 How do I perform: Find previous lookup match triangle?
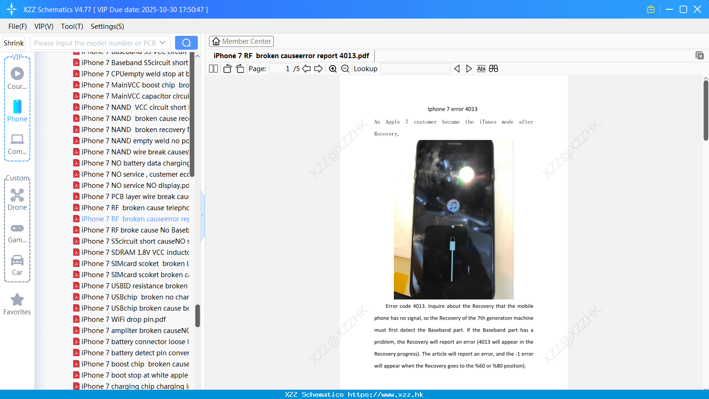pyautogui.click(x=457, y=69)
